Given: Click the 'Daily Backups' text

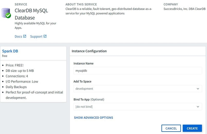Looking at the screenshot, I should click(16, 87).
